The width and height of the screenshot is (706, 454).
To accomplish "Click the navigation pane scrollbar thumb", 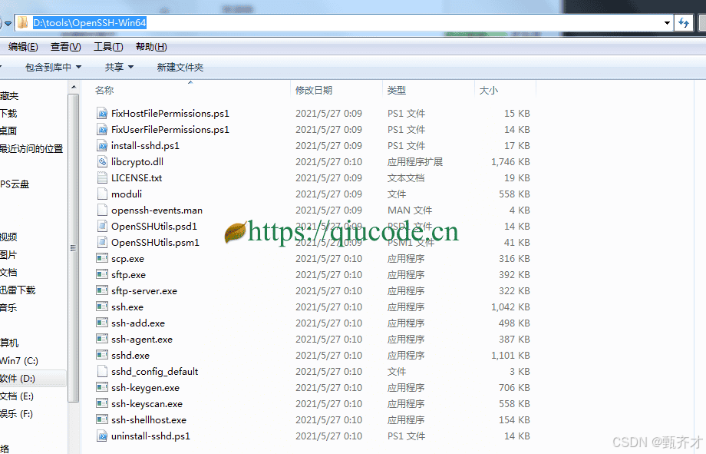I will [74, 247].
